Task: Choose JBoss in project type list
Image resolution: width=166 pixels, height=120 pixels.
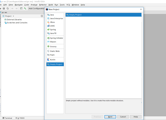Action: point(55,22)
